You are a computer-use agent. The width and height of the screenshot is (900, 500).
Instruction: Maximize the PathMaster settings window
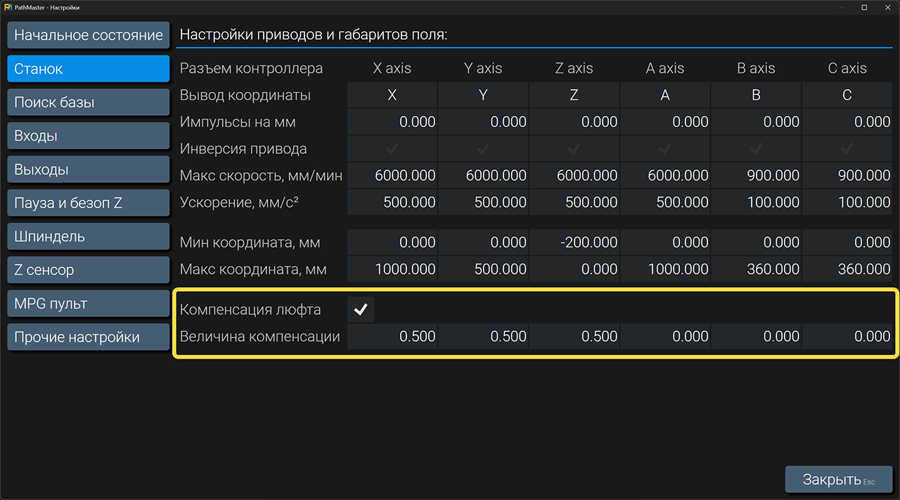point(864,8)
